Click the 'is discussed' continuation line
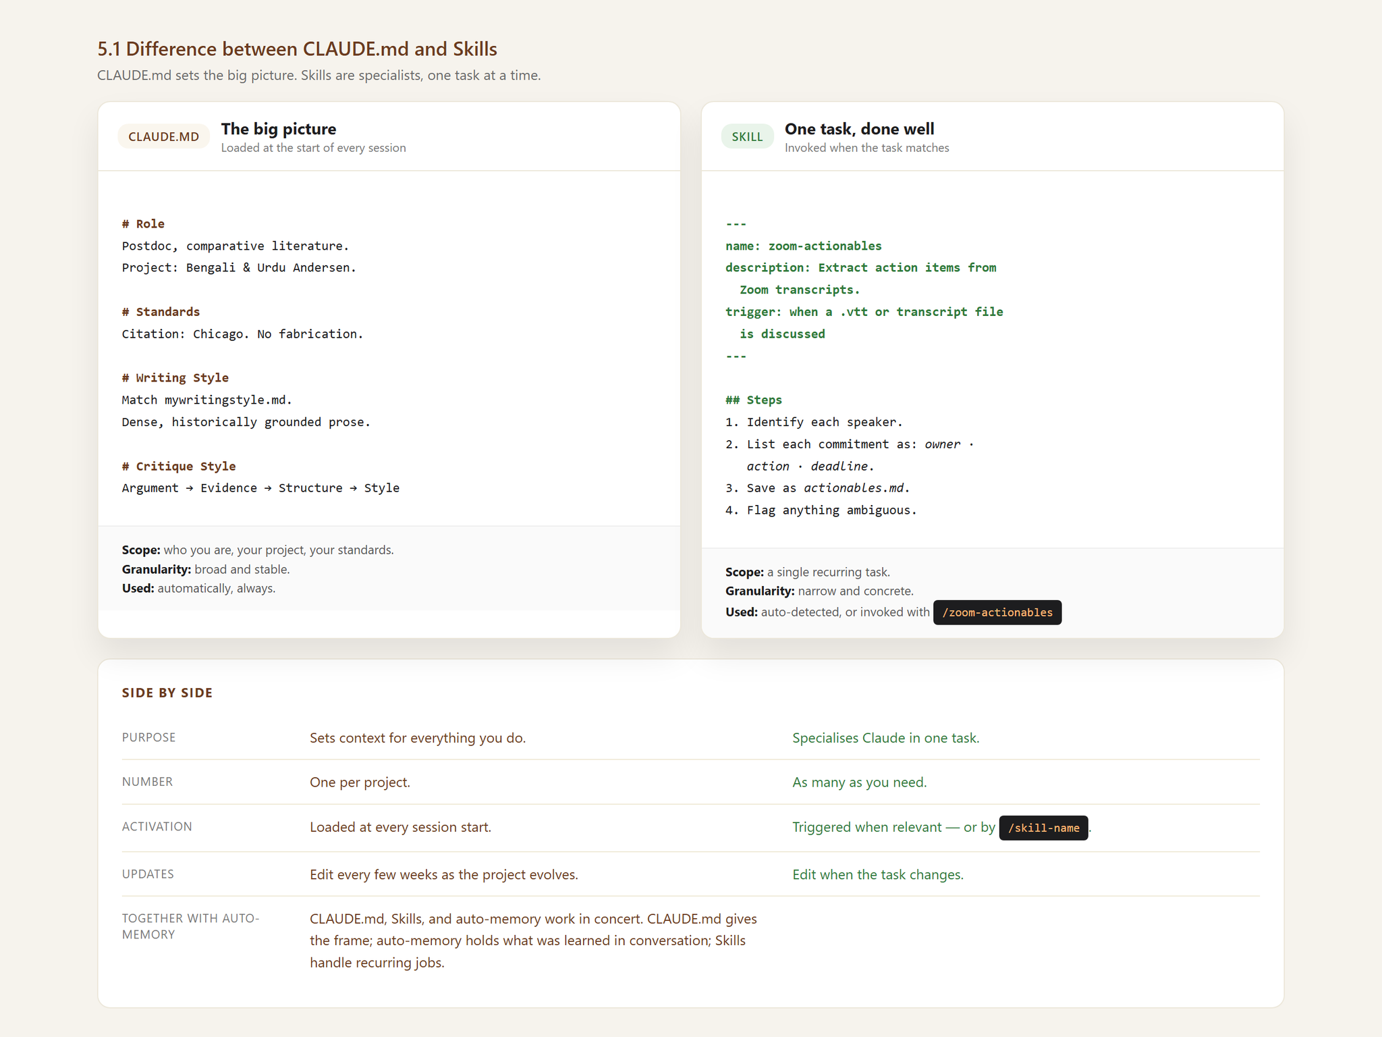 [782, 334]
